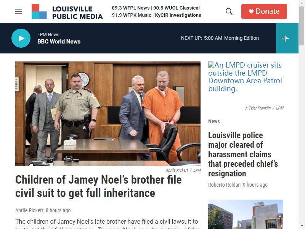Screen dimensions: 305x229
Task: Read Children of Jamey Noel's brother headline
Action: click(x=98, y=186)
